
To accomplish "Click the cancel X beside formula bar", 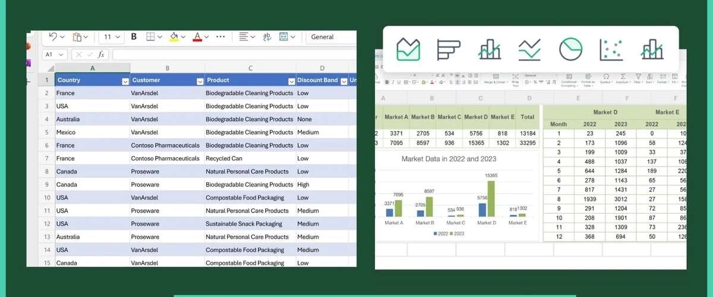I will (78, 54).
